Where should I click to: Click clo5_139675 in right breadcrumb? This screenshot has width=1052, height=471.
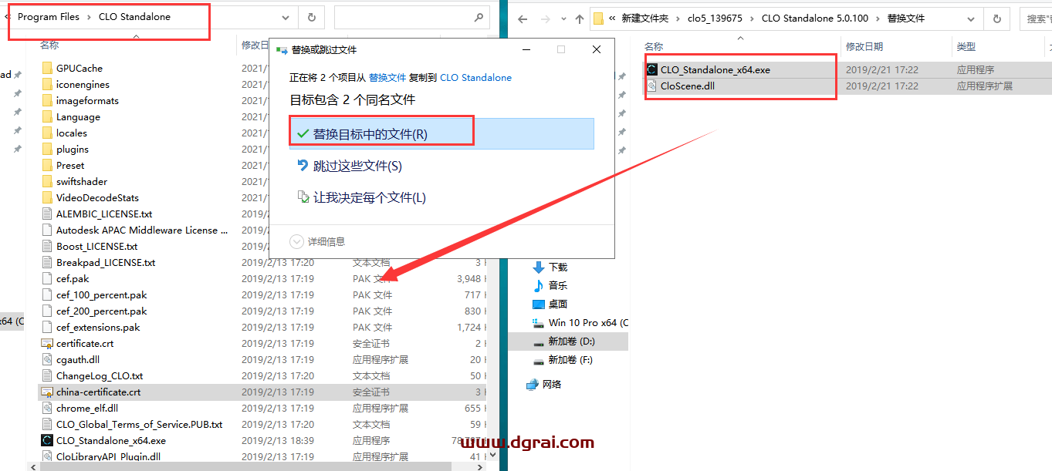tap(715, 18)
